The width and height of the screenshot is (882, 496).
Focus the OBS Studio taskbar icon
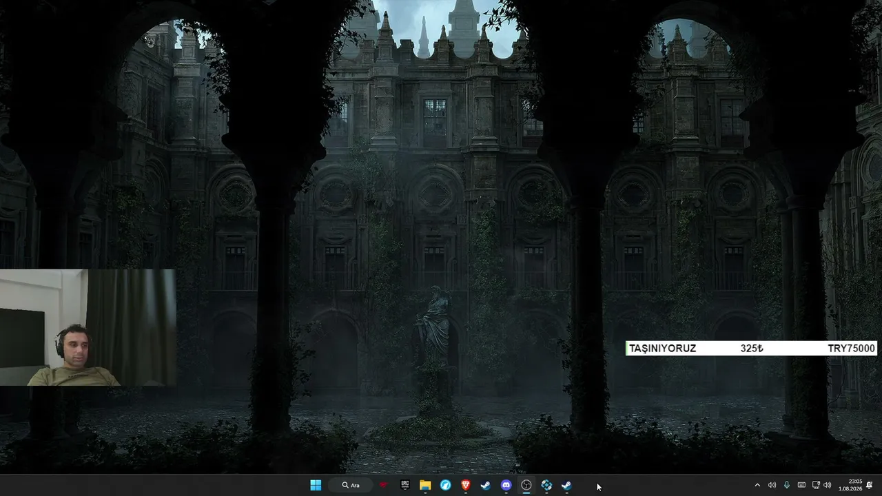[x=526, y=485]
